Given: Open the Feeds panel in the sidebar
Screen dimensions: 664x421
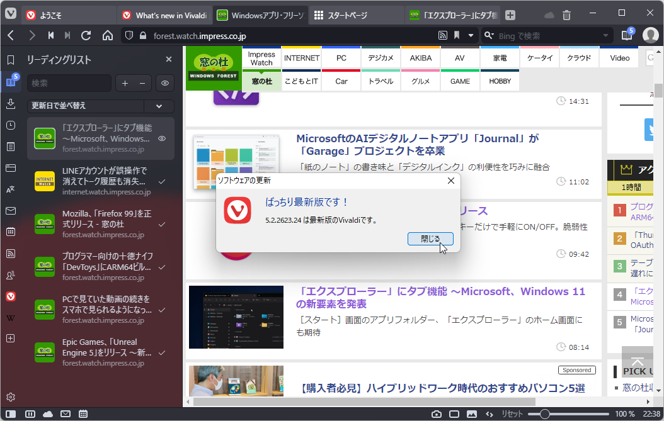Looking at the screenshot, I should (x=9, y=254).
